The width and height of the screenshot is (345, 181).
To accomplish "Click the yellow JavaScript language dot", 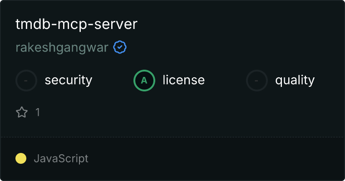I will coord(21,158).
